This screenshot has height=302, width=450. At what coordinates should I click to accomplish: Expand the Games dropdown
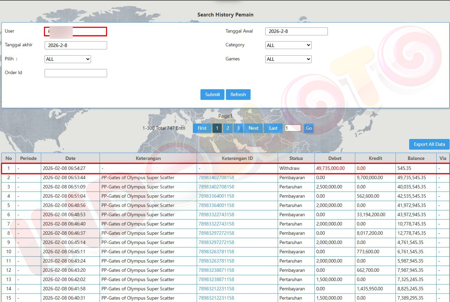pyautogui.click(x=288, y=59)
